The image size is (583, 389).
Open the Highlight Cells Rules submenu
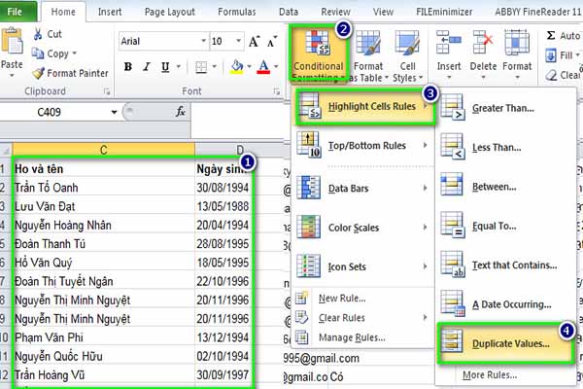[x=364, y=106]
